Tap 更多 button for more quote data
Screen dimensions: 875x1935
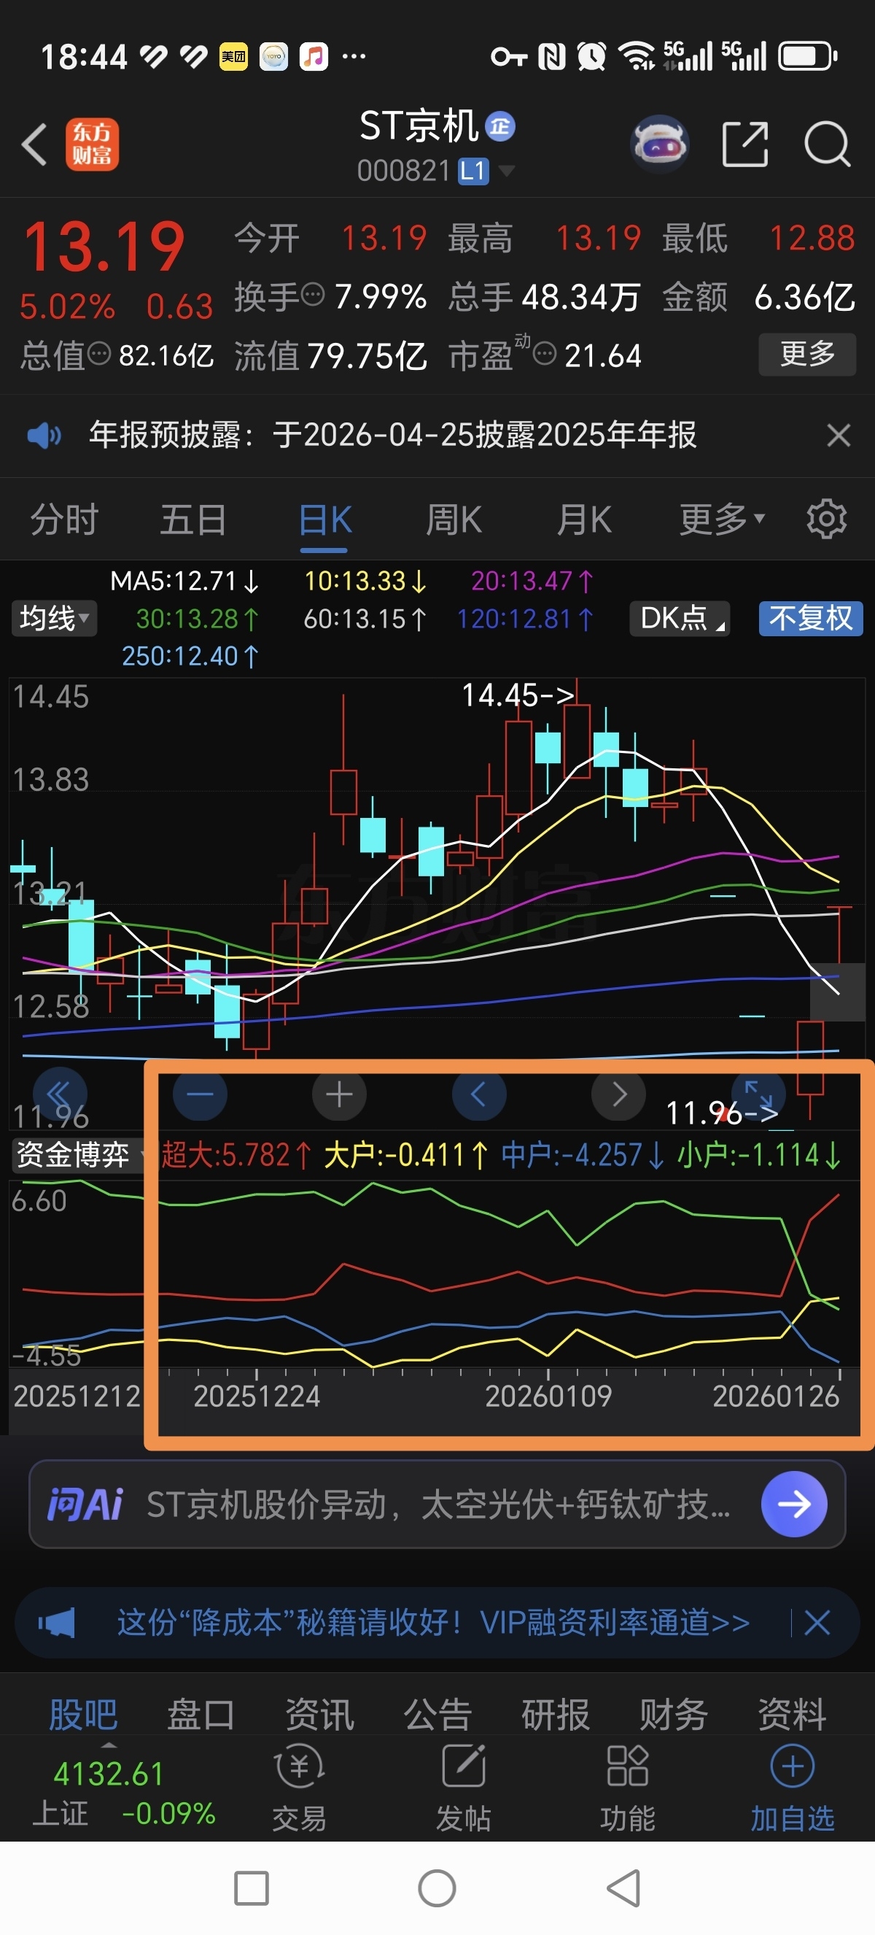pyautogui.click(x=807, y=353)
